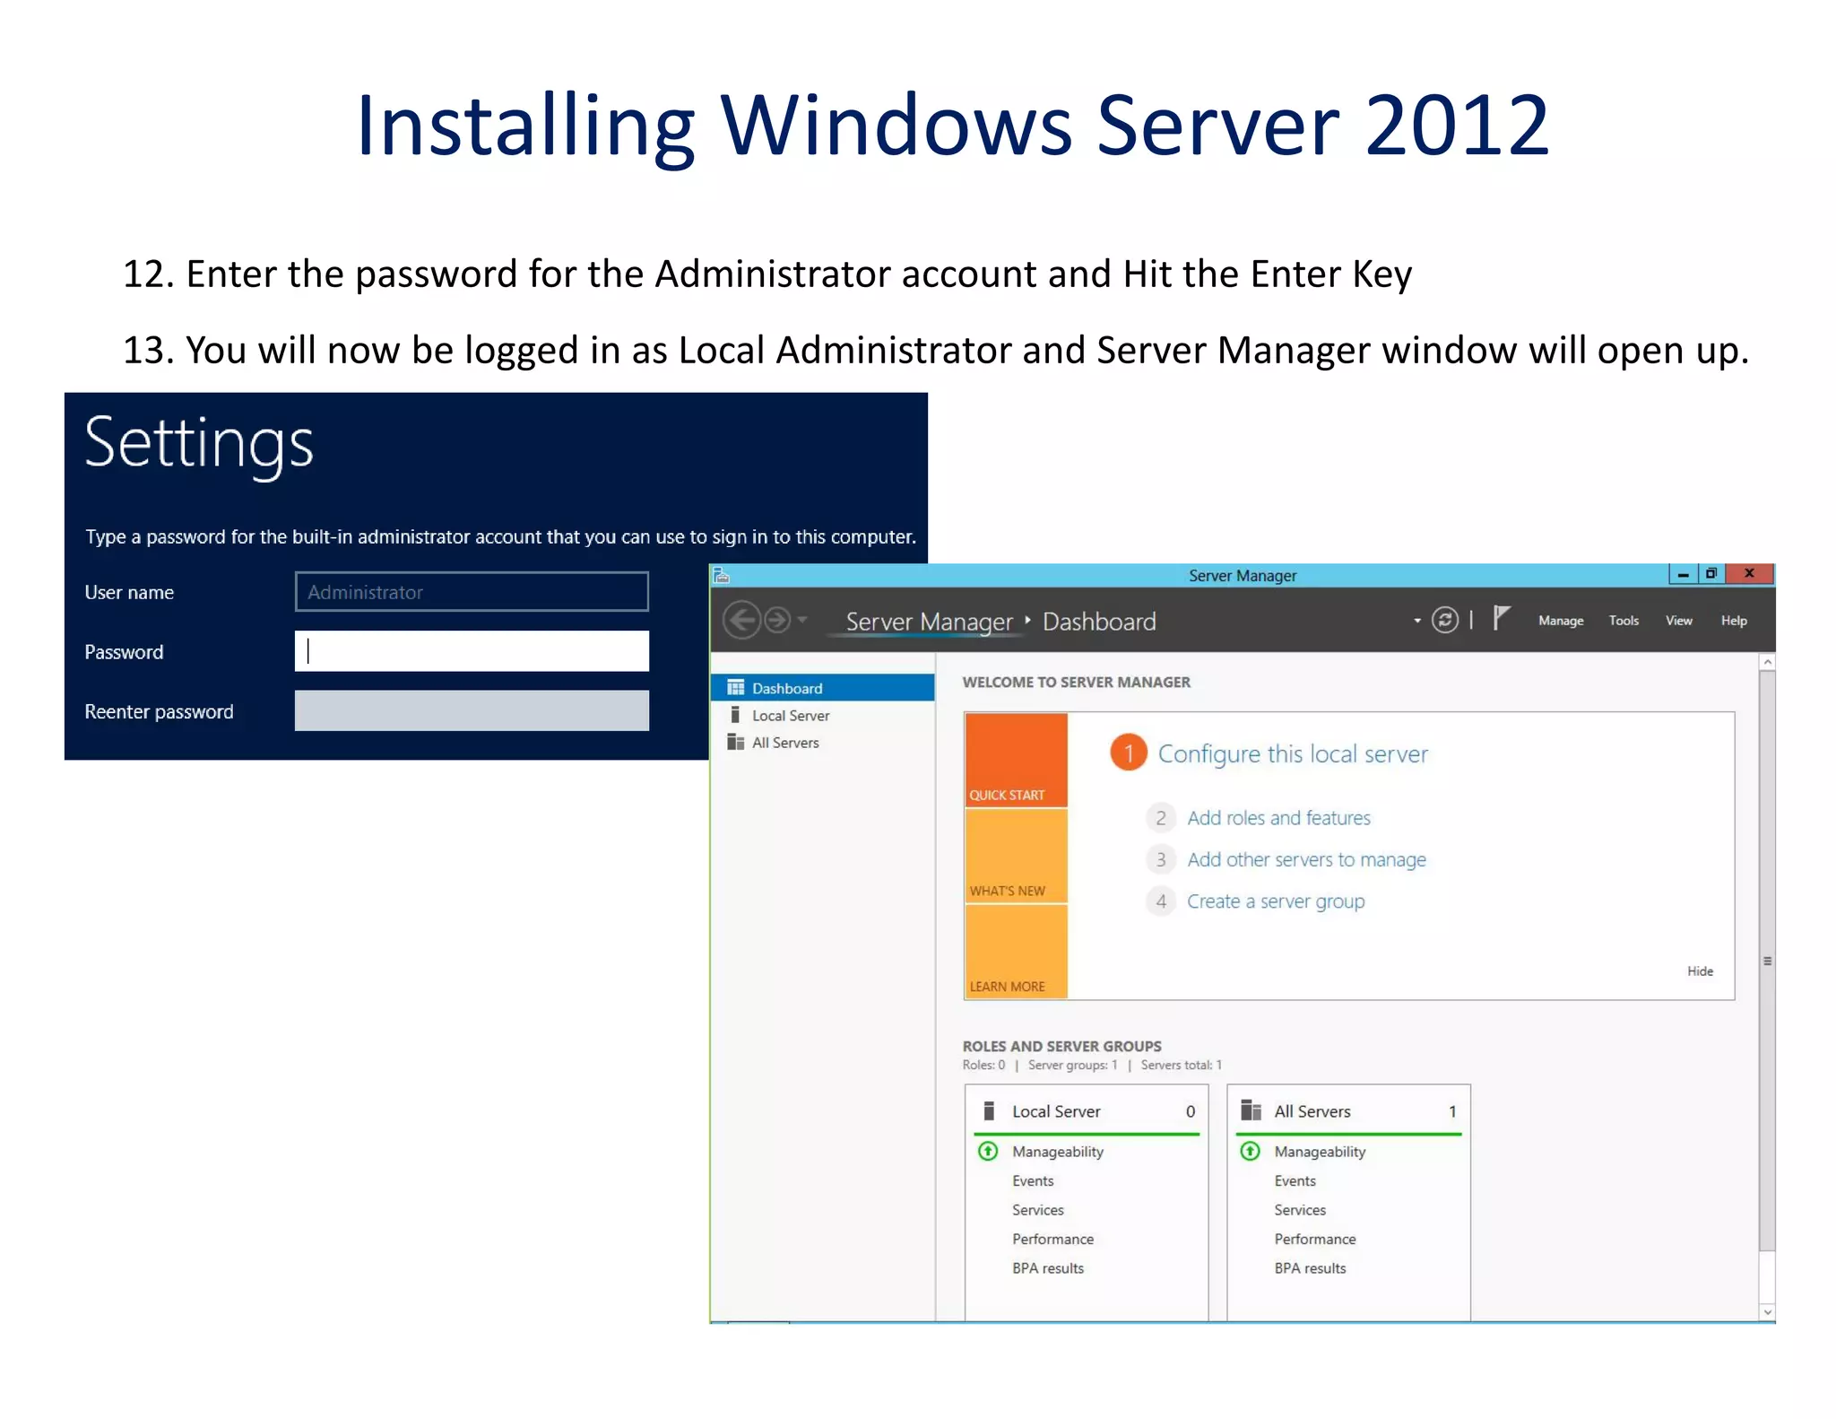Image resolution: width=1836 pixels, height=1419 pixels.
Task: Click the User name Administrator field
Action: (472, 591)
